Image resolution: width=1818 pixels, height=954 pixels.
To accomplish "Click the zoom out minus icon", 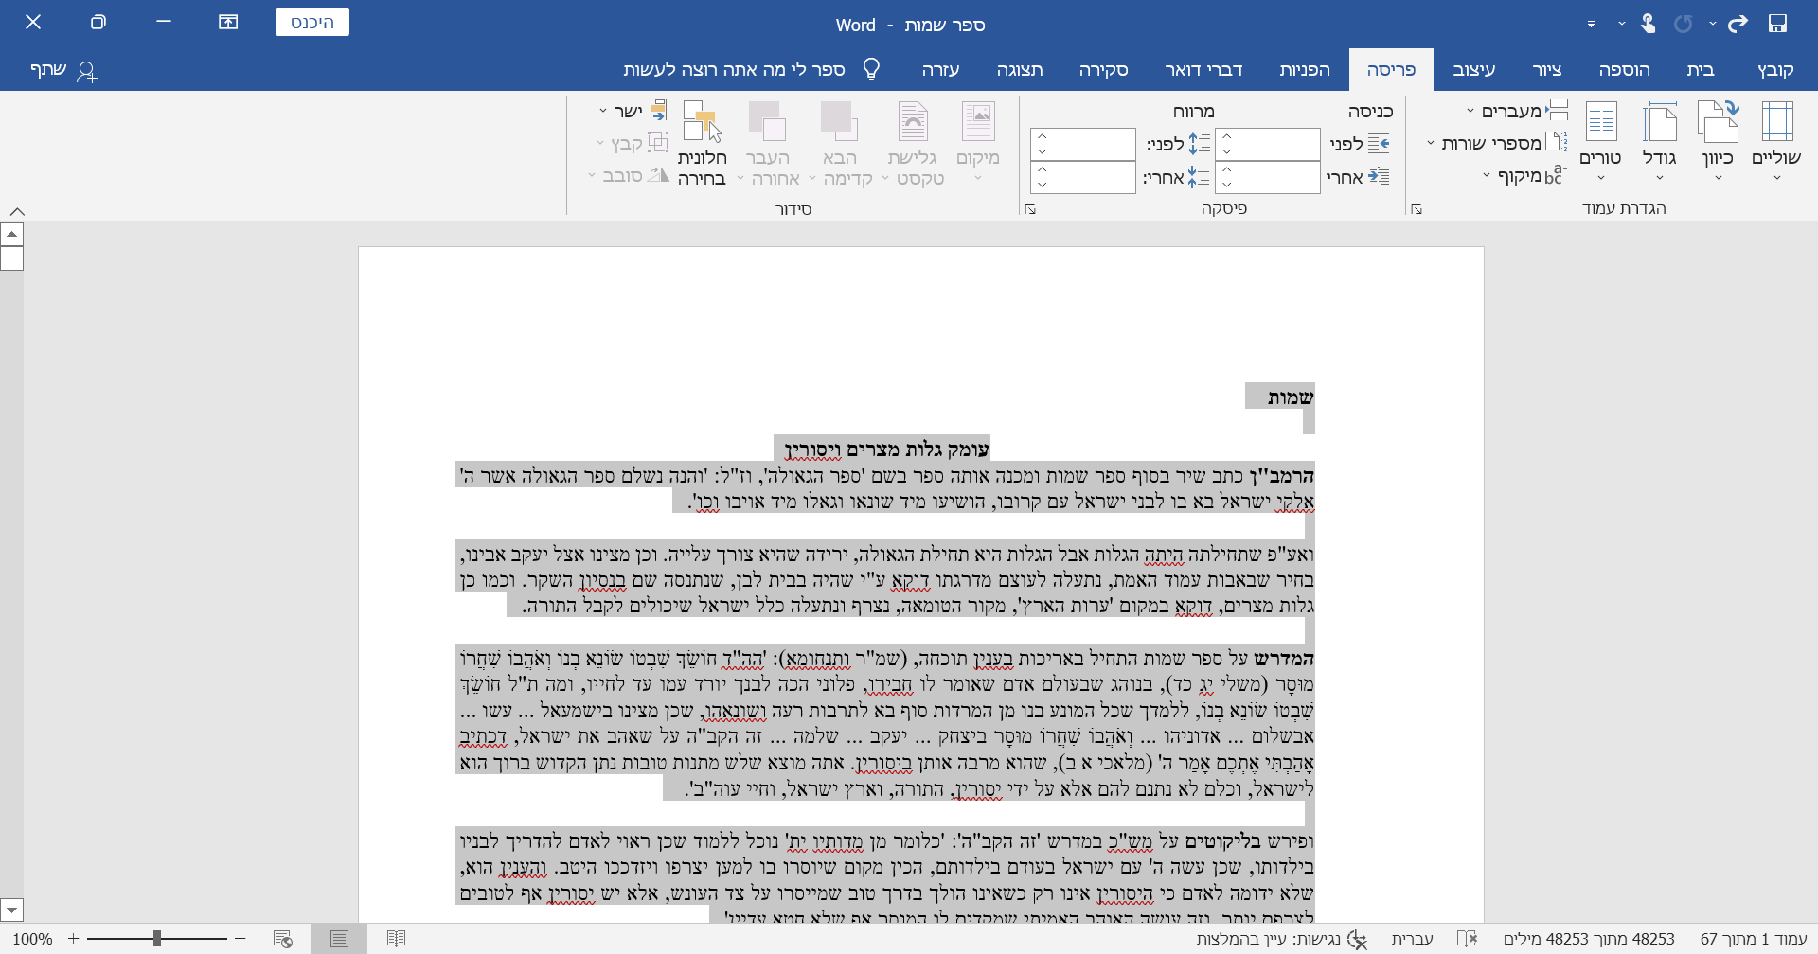I will (241, 939).
